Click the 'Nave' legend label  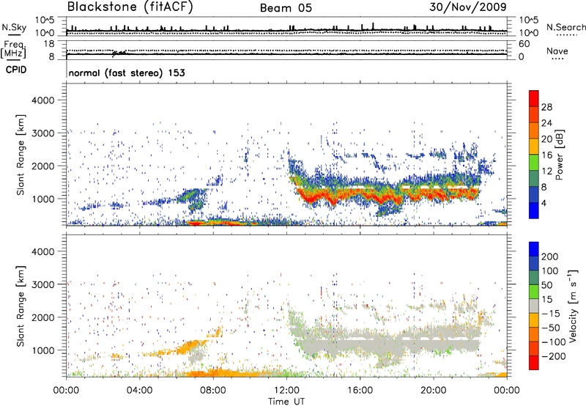557,51
